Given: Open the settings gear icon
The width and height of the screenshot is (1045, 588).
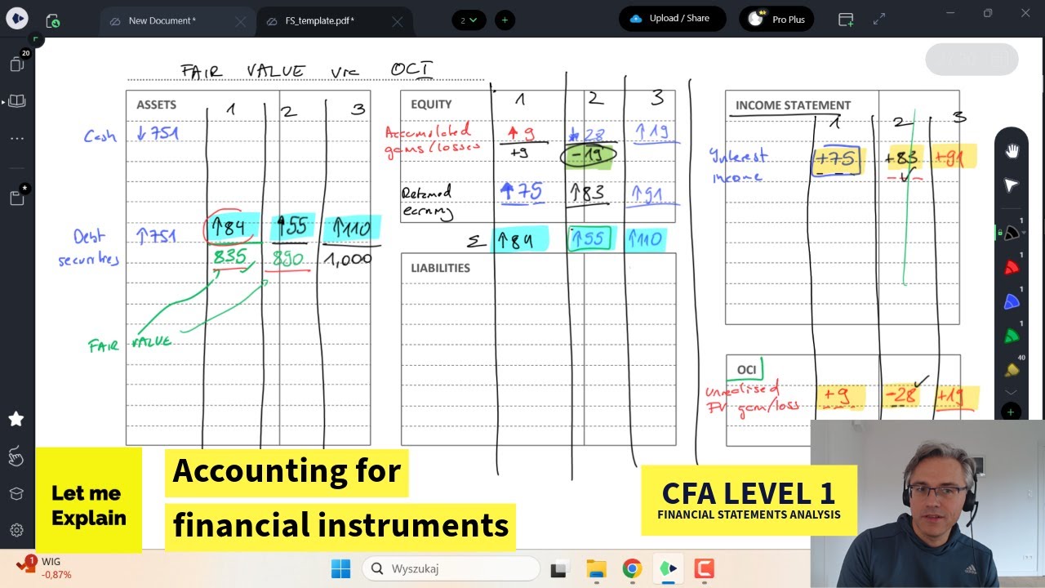Looking at the screenshot, I should point(16,530).
